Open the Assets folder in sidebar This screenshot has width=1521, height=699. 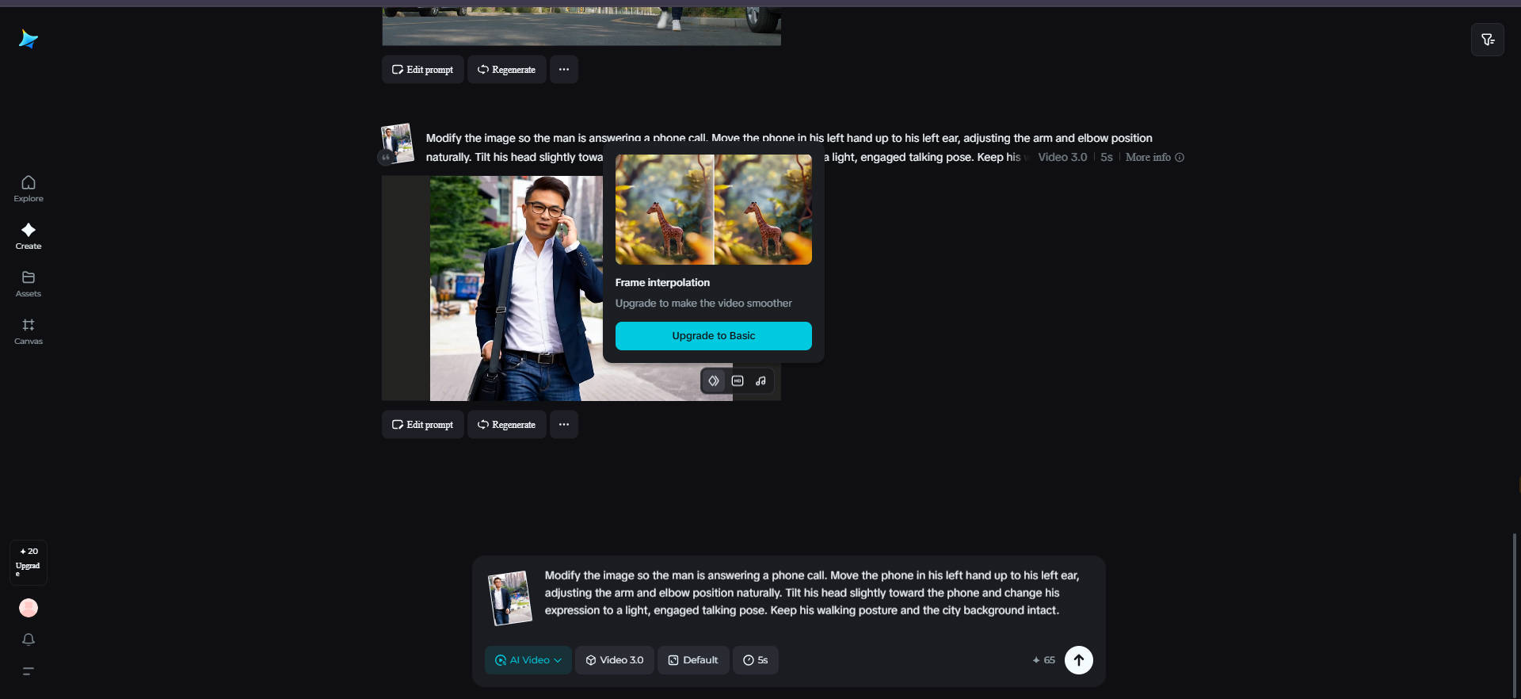click(x=29, y=284)
